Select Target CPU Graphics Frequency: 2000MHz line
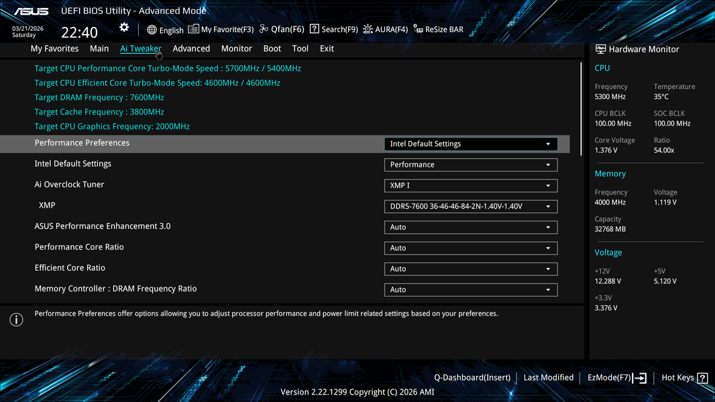Viewport: 715px width, 402px height. [x=112, y=127]
